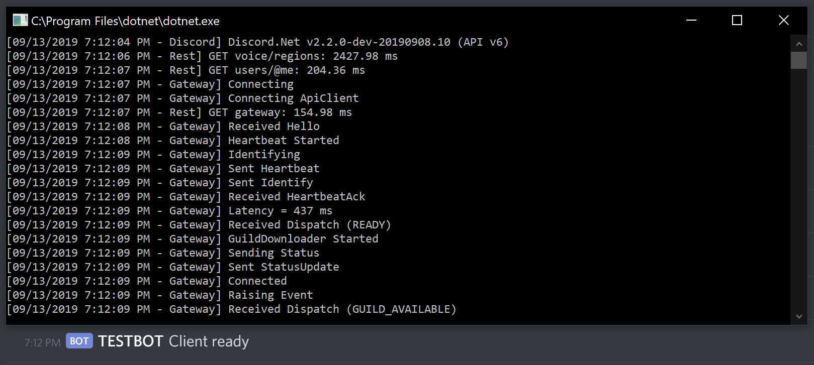The image size is (814, 365).
Task: Click the Client ready message text
Action: coord(209,341)
